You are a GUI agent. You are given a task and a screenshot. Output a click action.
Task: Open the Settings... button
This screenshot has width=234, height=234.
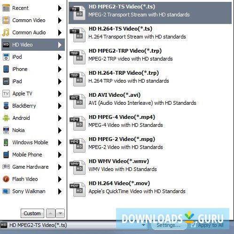[169, 225]
